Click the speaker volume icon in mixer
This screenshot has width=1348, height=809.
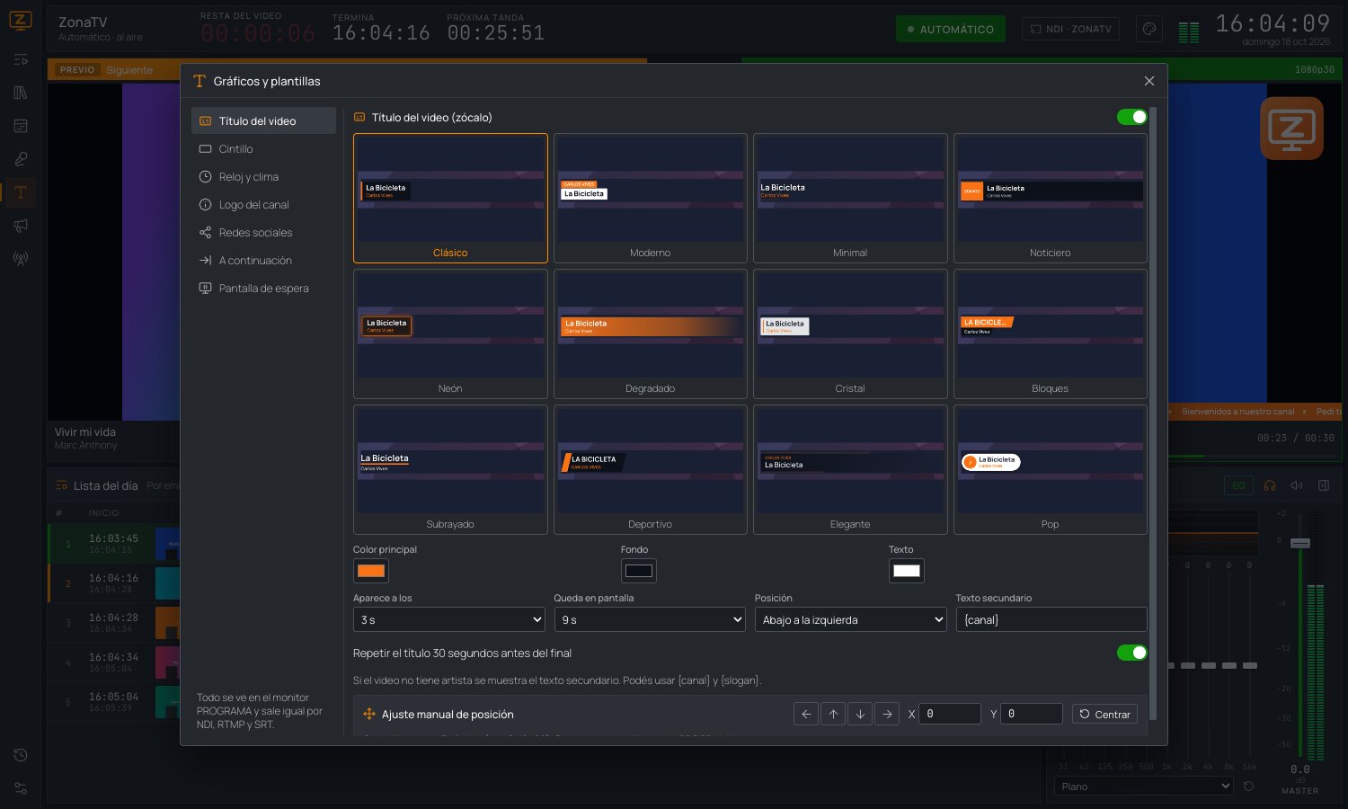click(1297, 485)
